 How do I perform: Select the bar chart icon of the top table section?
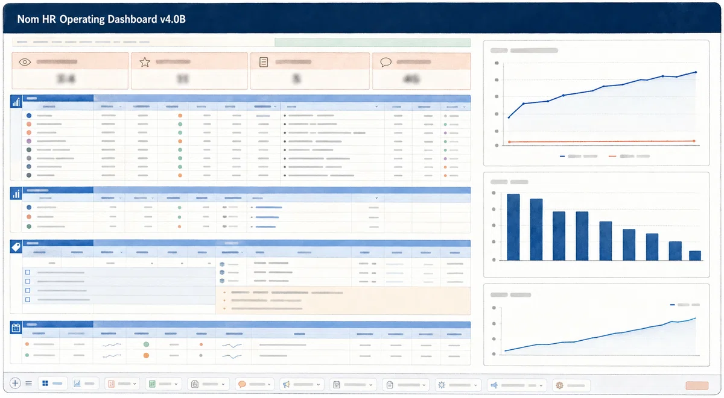coord(16,102)
